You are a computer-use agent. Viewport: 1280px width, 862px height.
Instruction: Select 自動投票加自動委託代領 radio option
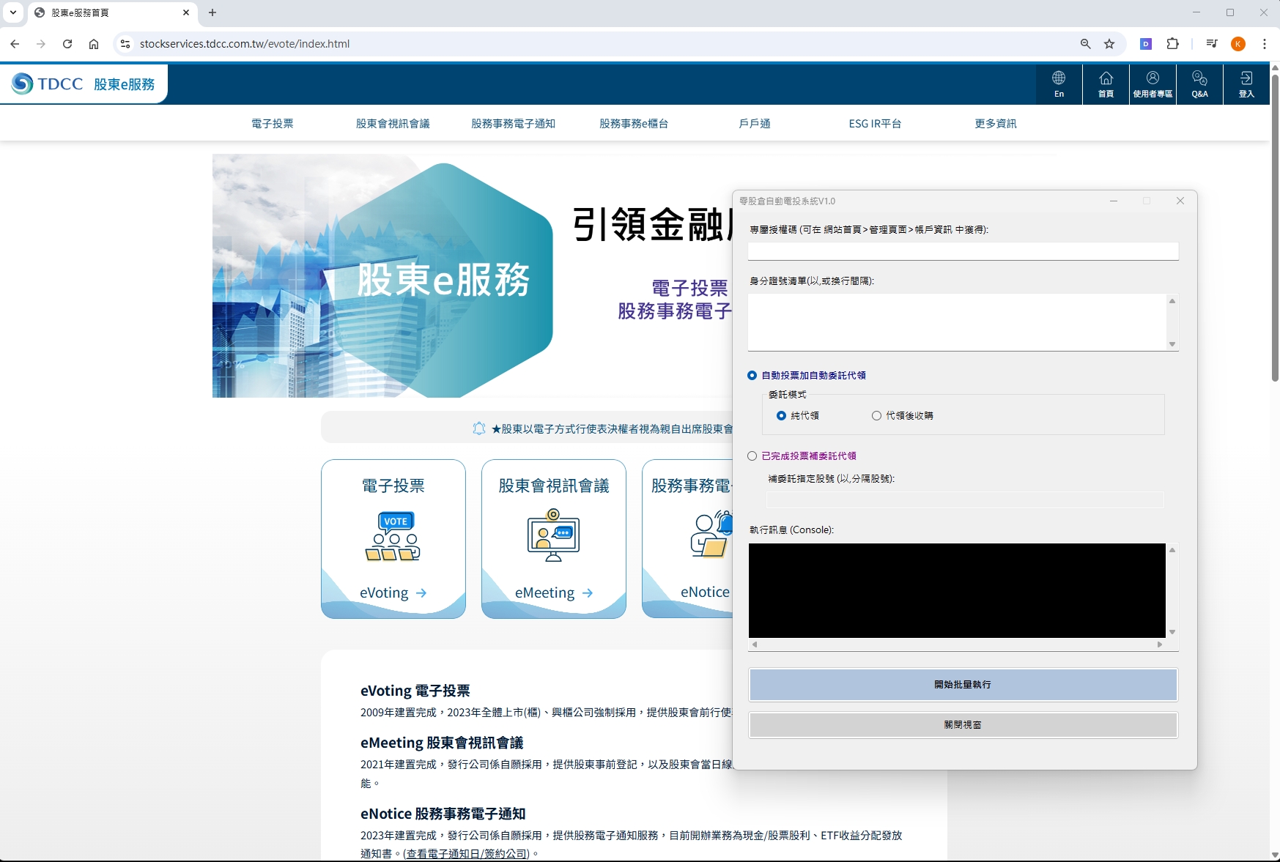coord(752,376)
